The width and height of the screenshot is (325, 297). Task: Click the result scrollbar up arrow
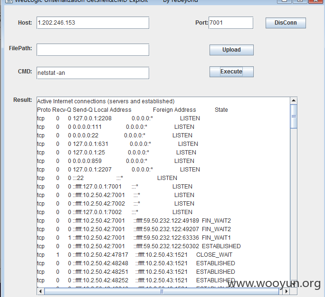(x=294, y=100)
